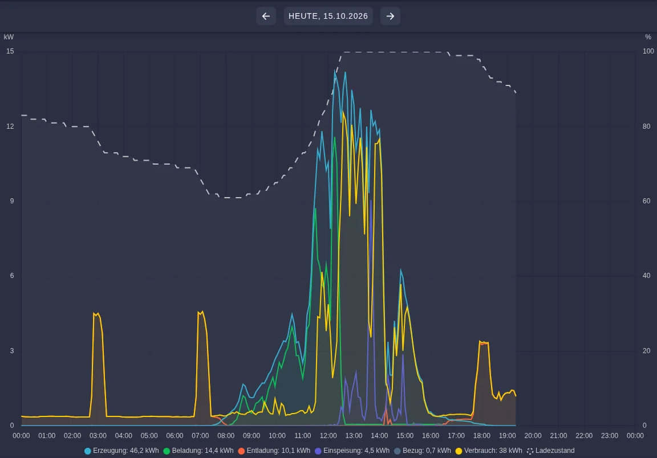Image resolution: width=657 pixels, height=458 pixels.
Task: Click the 07:00 time axis label
Action: coord(200,436)
